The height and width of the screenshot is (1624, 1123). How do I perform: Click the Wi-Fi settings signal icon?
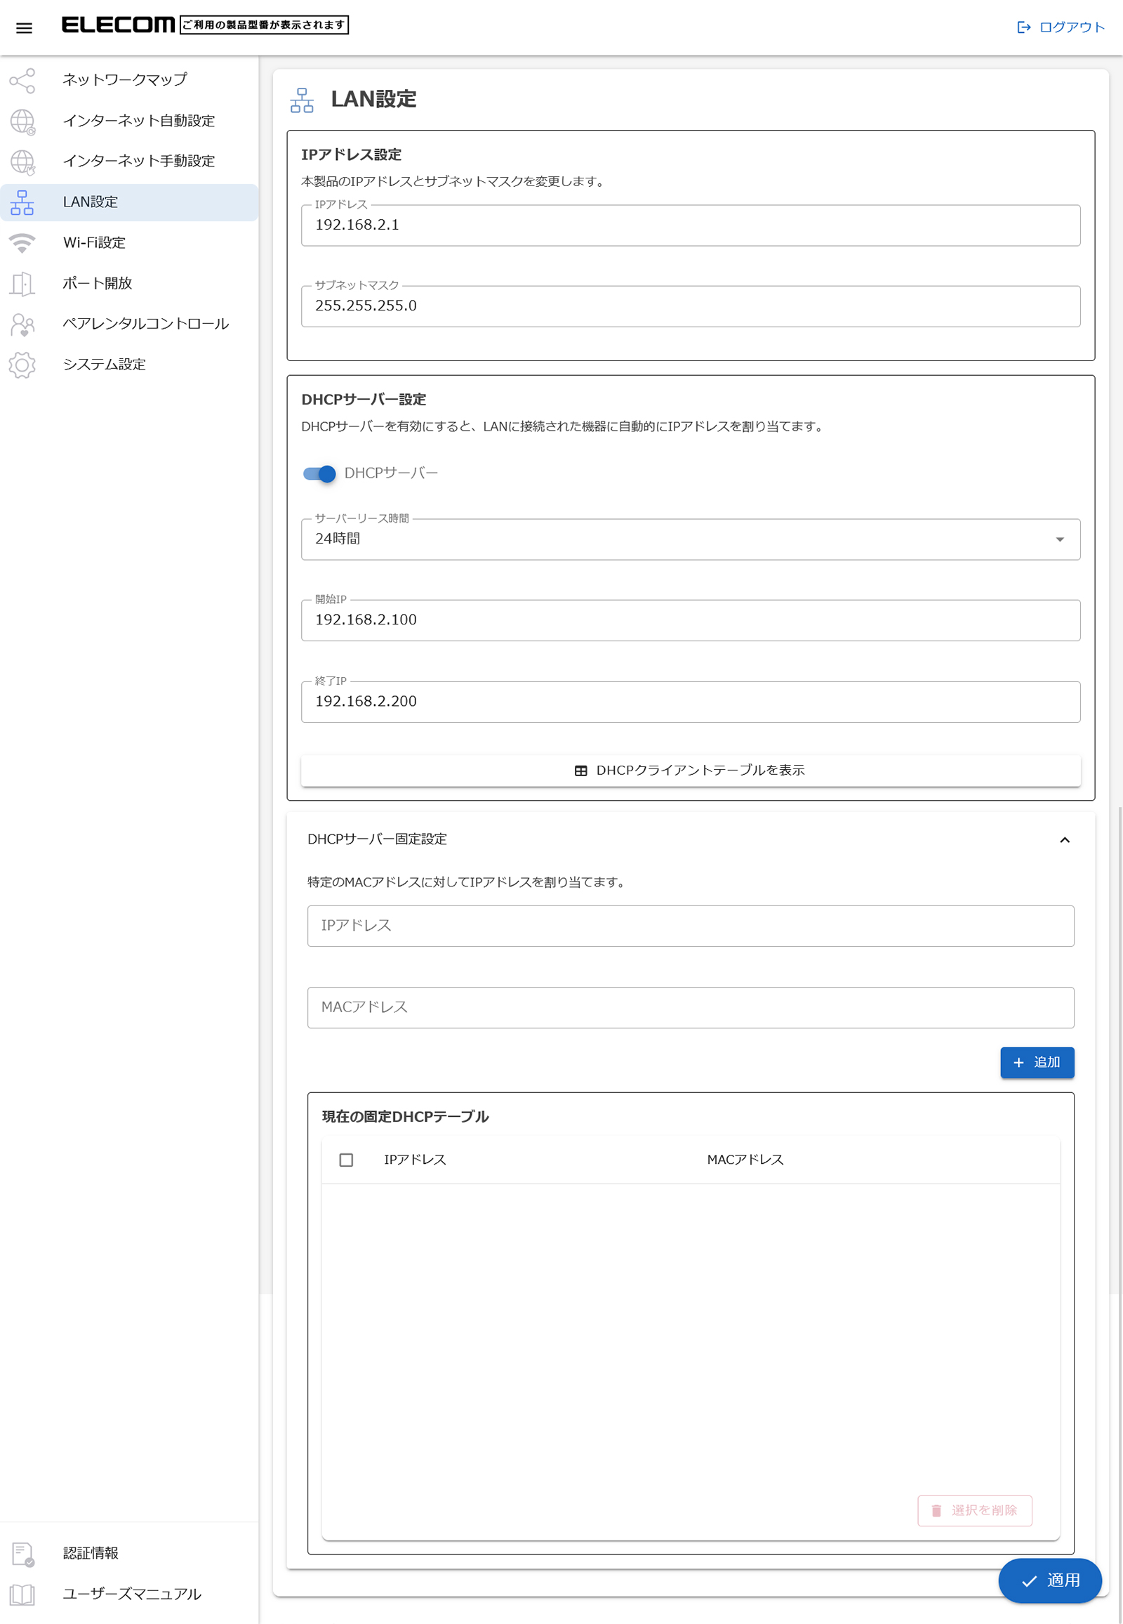(22, 243)
